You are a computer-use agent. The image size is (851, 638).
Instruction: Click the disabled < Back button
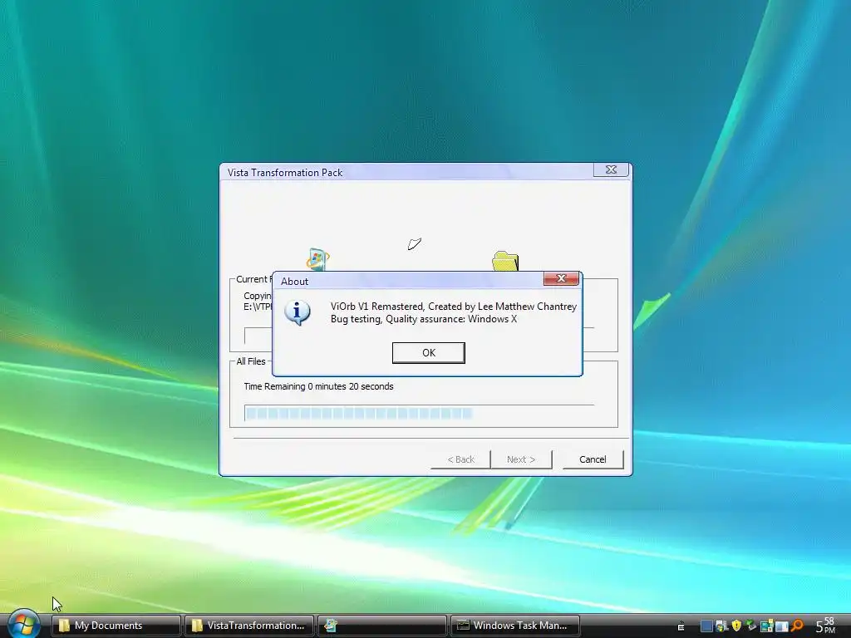tap(460, 459)
